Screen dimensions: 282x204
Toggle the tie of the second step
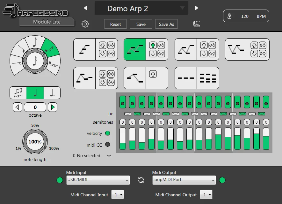point(137,114)
